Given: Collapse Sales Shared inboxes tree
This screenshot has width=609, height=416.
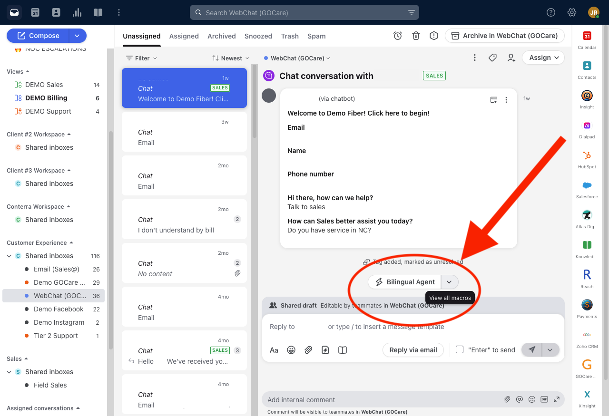Looking at the screenshot, I should (x=9, y=372).
